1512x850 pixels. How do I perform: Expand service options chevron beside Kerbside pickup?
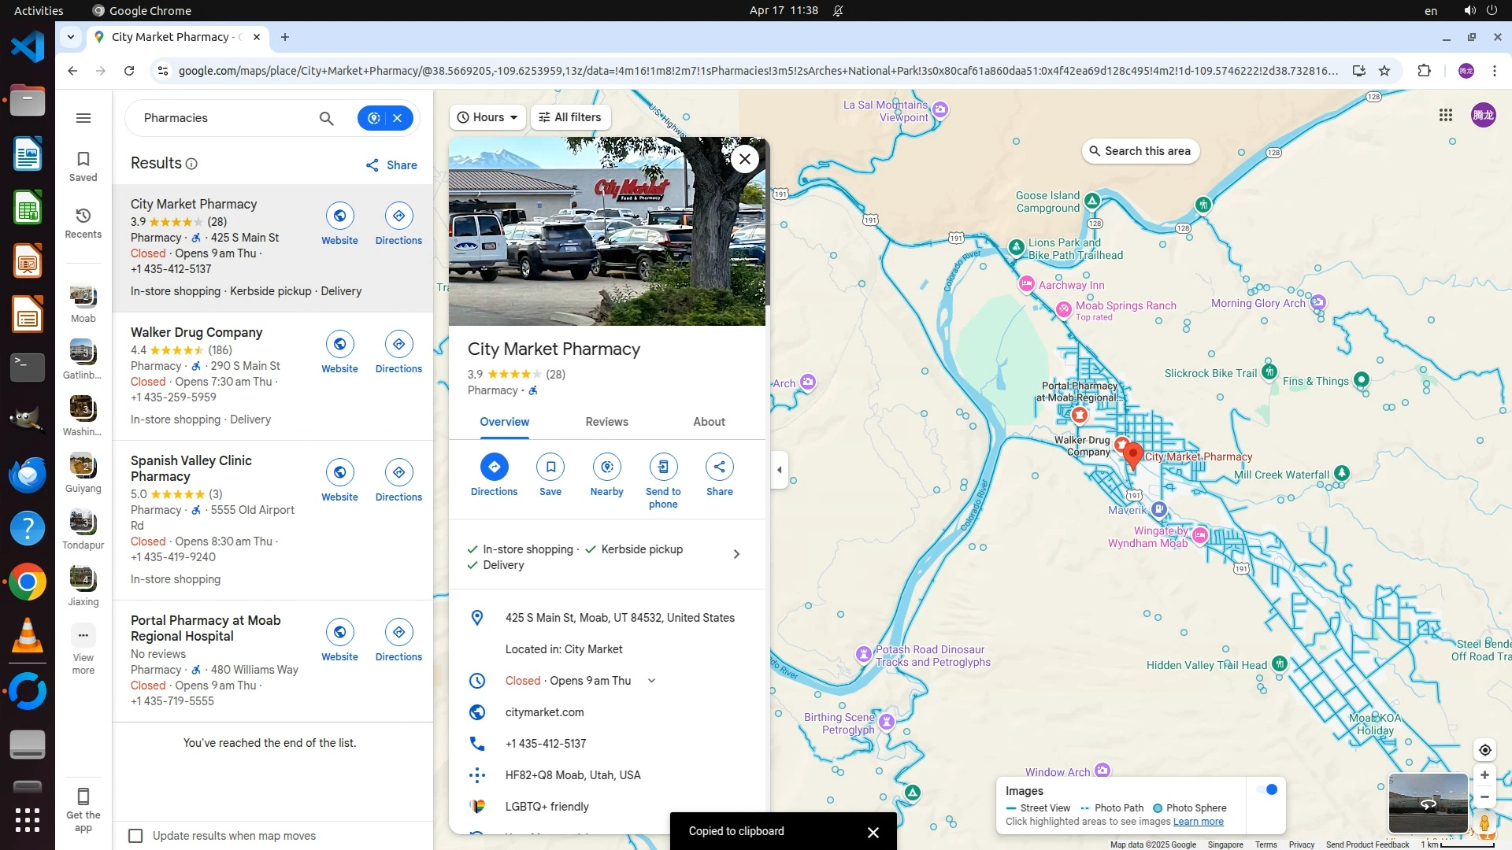[736, 554]
